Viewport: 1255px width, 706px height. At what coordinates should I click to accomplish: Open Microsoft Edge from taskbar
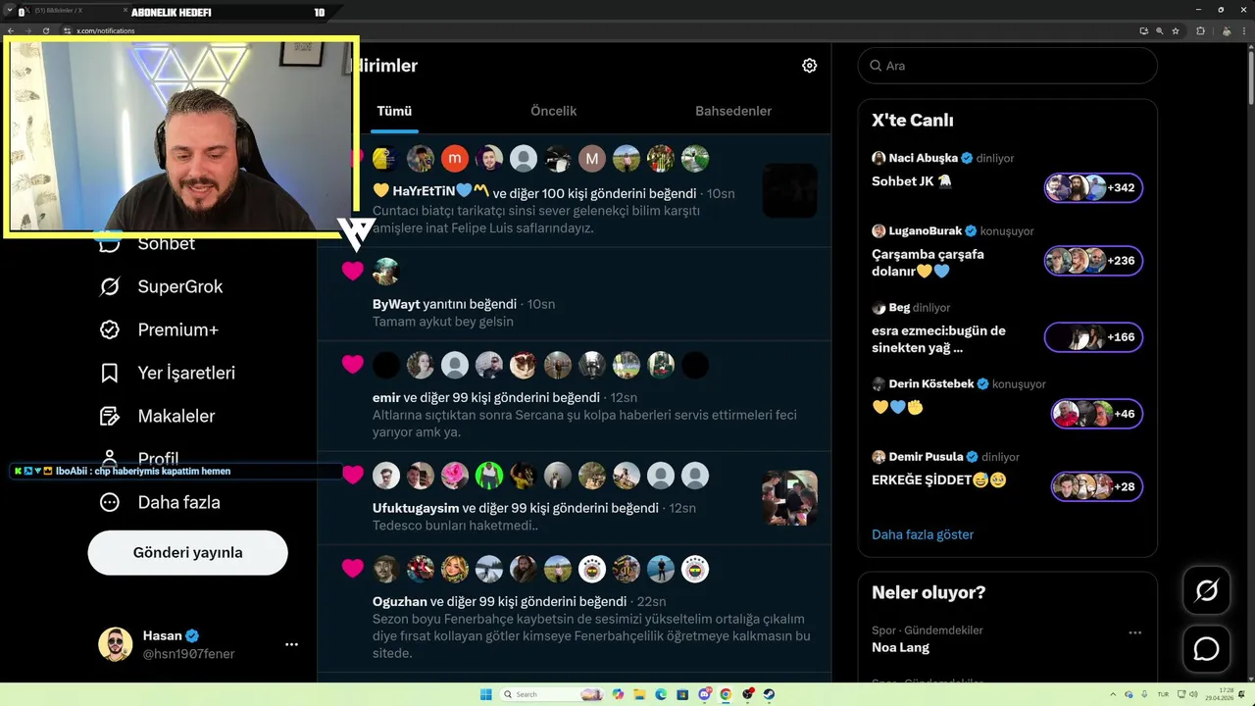(661, 694)
